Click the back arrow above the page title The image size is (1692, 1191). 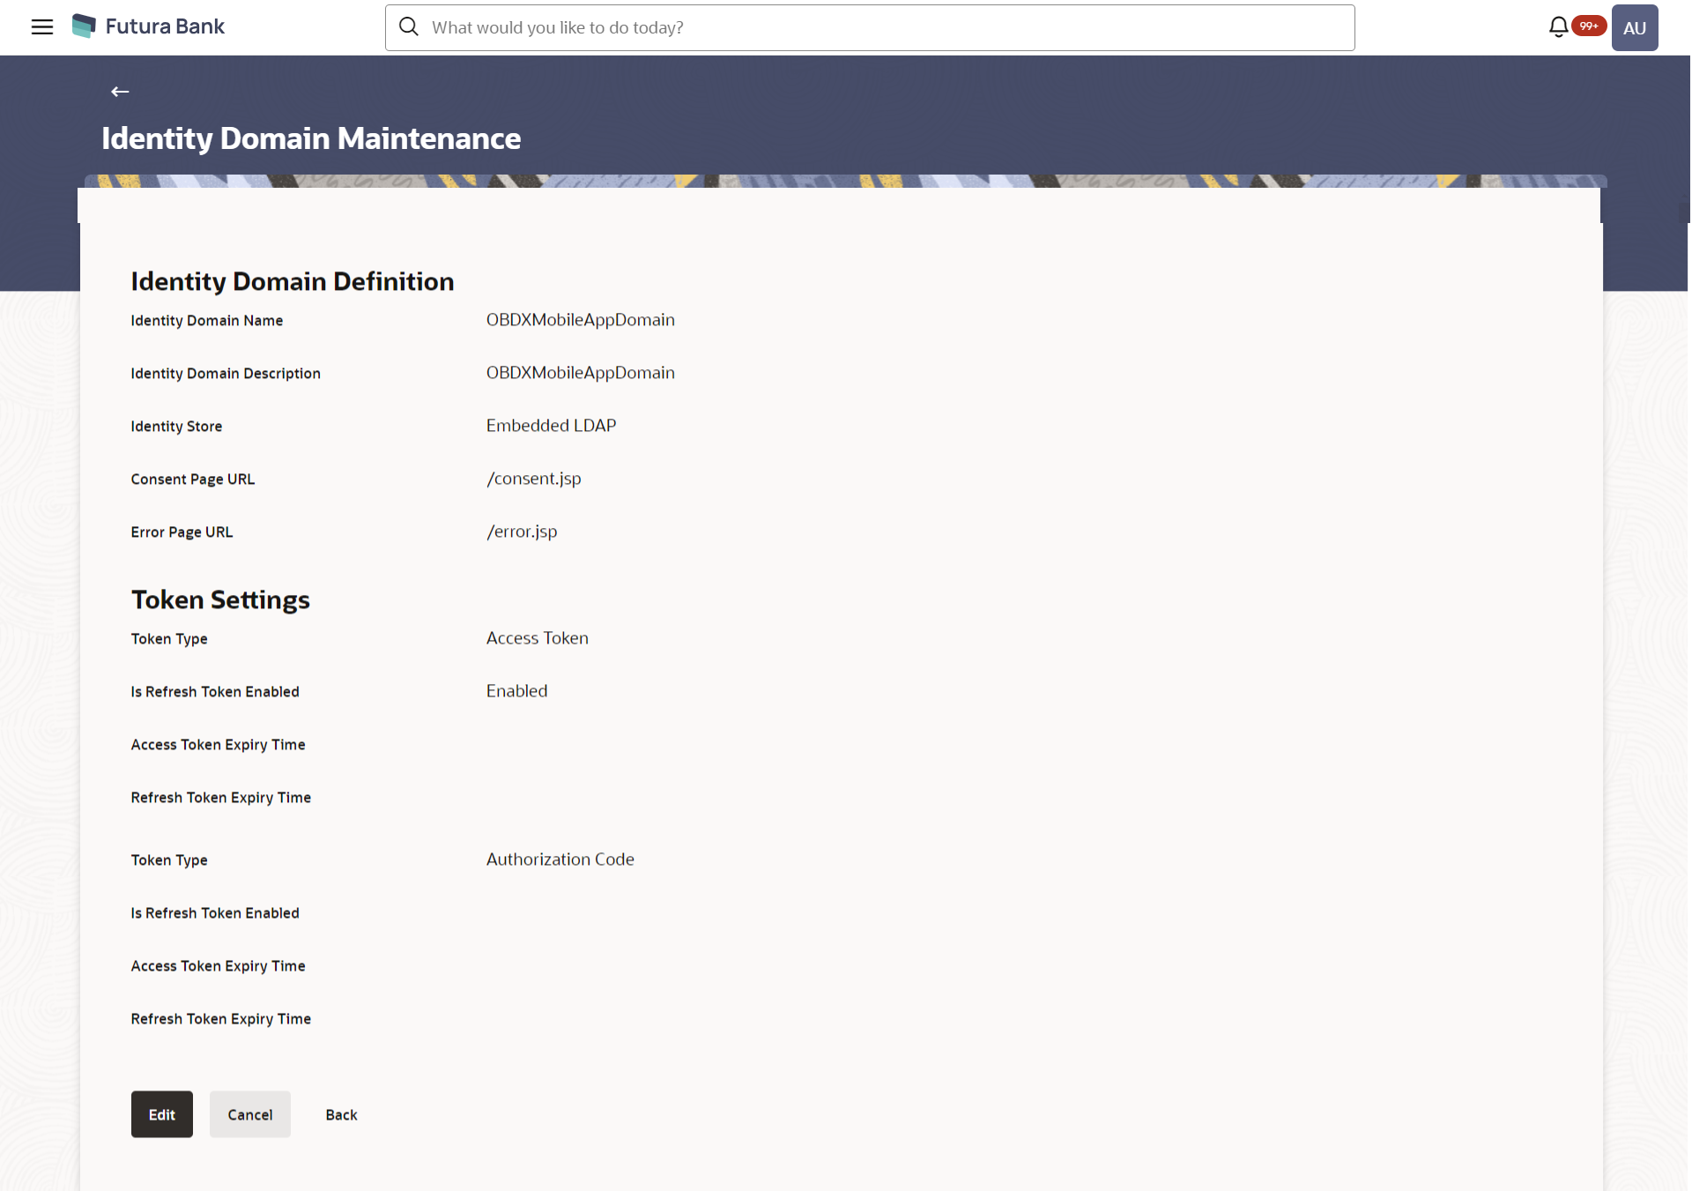tap(120, 92)
